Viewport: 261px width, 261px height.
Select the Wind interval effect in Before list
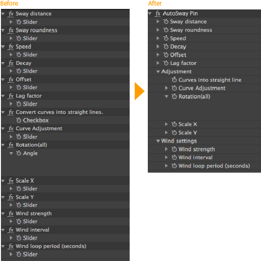(x=32, y=230)
